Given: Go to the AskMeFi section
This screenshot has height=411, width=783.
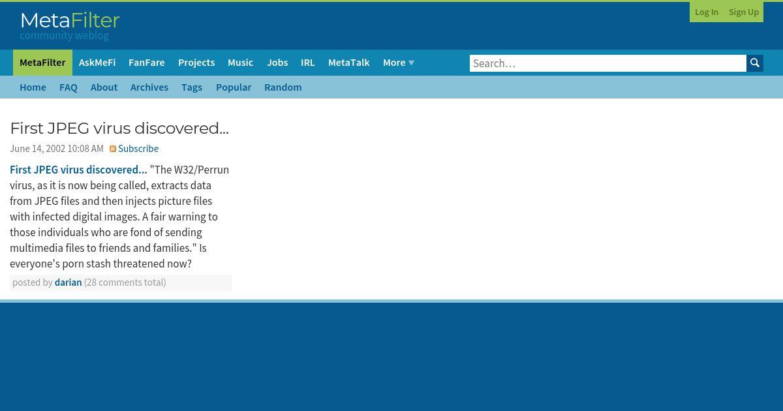Looking at the screenshot, I should pyautogui.click(x=97, y=63).
